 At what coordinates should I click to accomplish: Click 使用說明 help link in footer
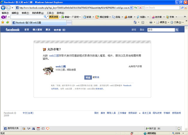click(176, 113)
